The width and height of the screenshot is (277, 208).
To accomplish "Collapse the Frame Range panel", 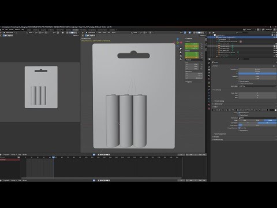I will (x=217, y=90).
